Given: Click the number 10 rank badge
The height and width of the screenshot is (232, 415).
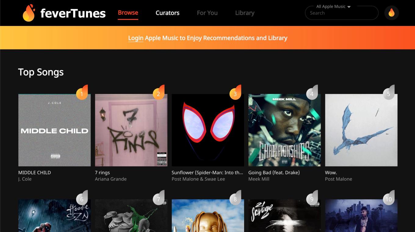Looking at the screenshot, I should [388, 198].
